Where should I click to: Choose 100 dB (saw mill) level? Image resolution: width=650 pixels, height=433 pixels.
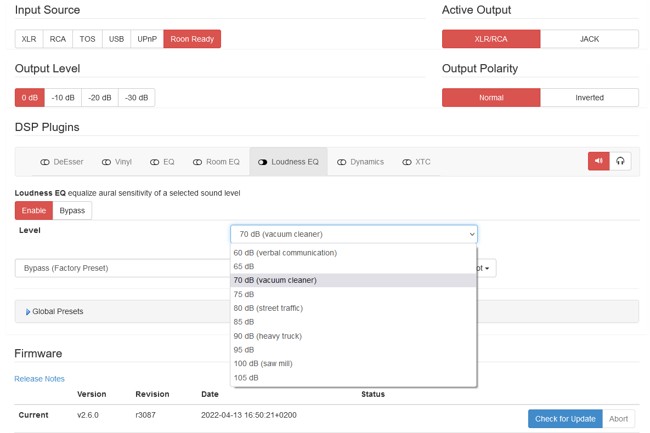point(353,364)
